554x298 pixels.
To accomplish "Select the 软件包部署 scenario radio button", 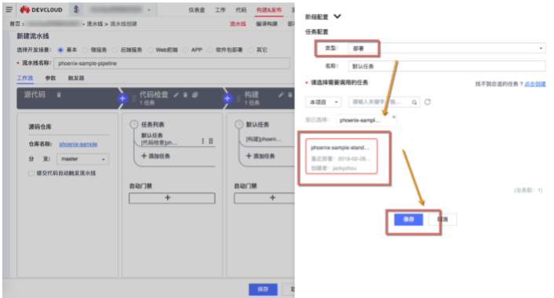I will coord(210,49).
